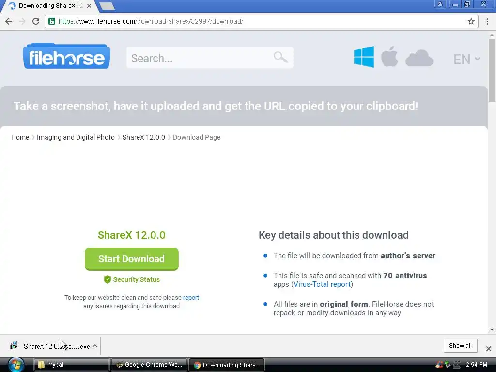Click the FileHorse logo
This screenshot has width=496, height=372.
[x=66, y=56]
